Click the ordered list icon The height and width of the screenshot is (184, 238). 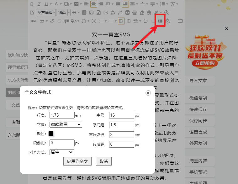101,21
